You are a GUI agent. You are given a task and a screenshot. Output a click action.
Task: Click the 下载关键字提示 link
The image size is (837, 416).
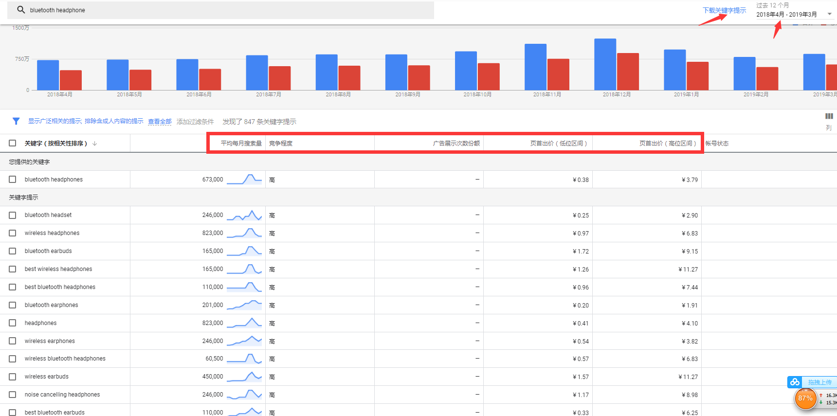724,10
